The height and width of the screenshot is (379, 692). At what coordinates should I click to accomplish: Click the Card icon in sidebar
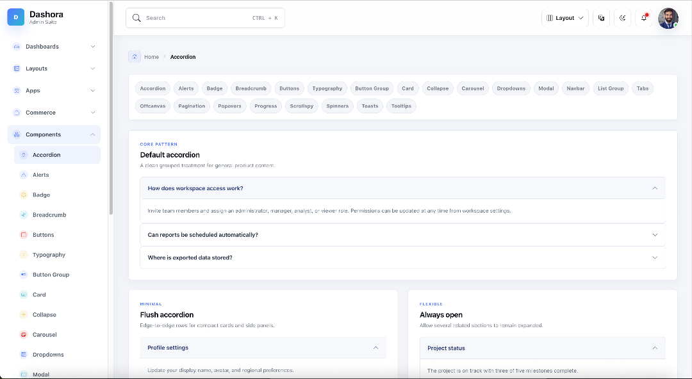tap(24, 294)
